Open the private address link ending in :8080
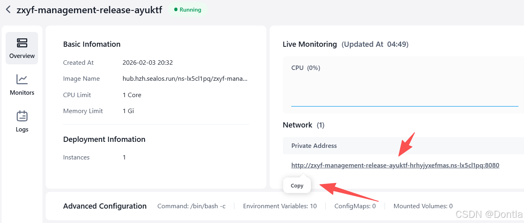The width and height of the screenshot is (524, 223). [x=395, y=165]
